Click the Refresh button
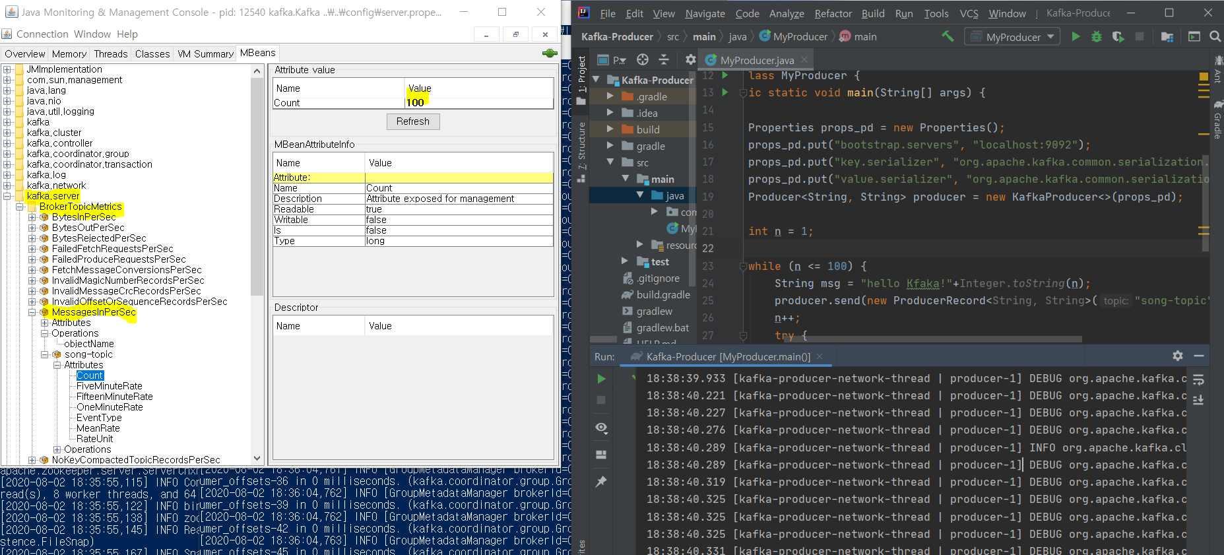This screenshot has width=1224, height=555. [413, 121]
